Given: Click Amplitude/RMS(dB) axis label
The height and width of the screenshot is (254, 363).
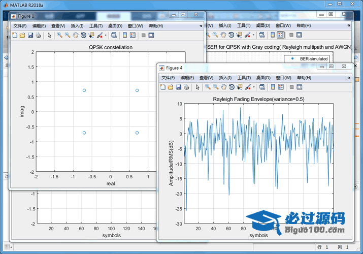Looking at the screenshot, I should 171,163.
